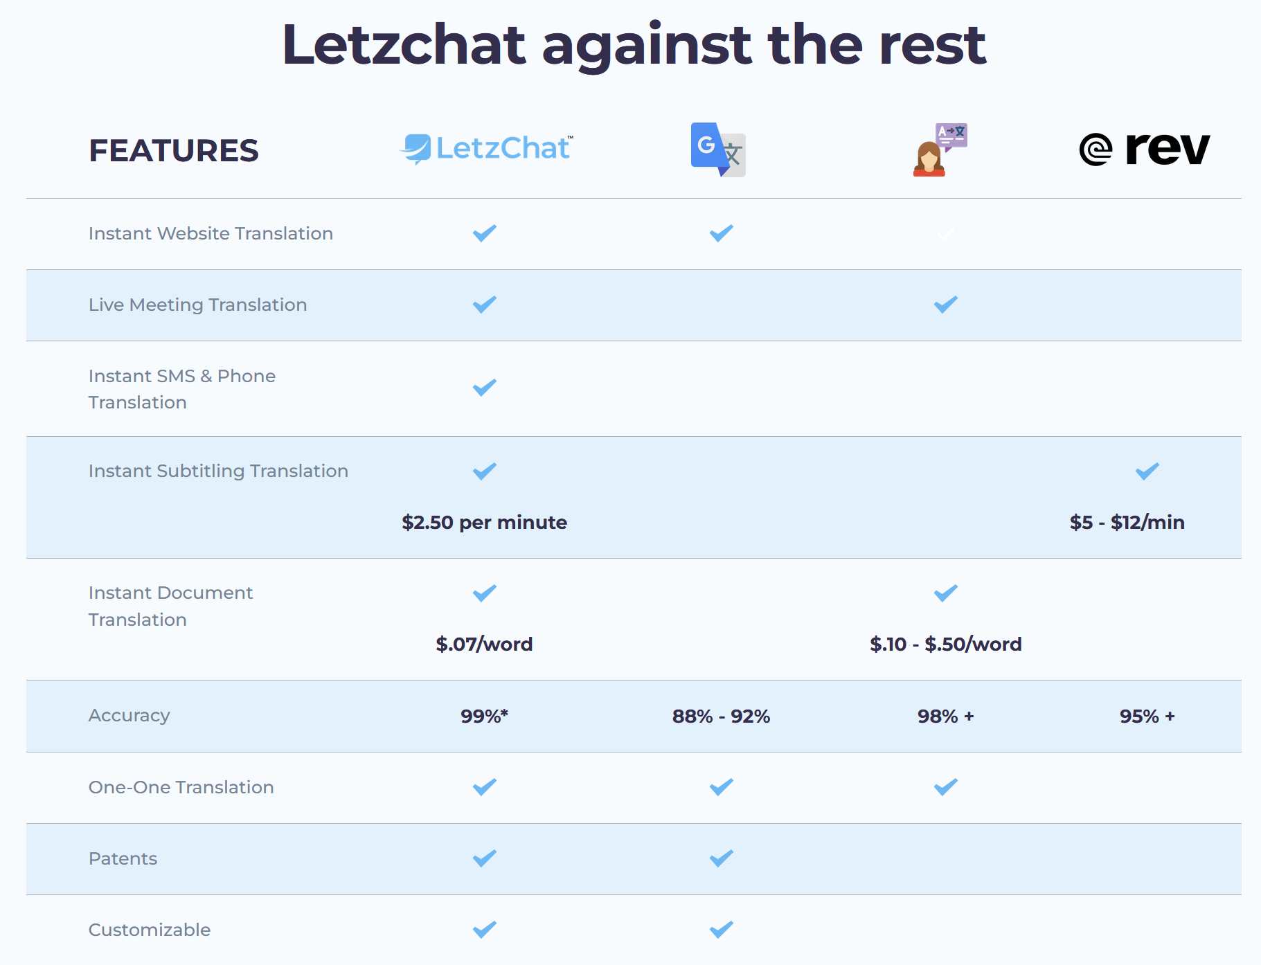The height and width of the screenshot is (965, 1261).
Task: Click the "Live Meeting Translation" feature label
Action: click(197, 305)
